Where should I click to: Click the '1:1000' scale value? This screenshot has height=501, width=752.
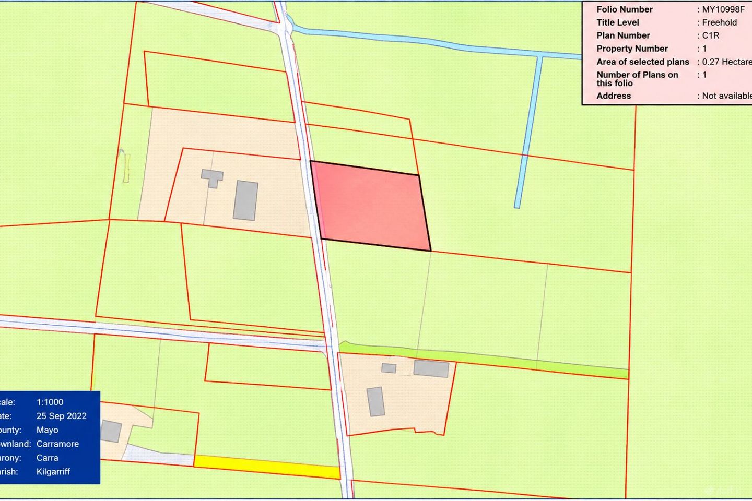[x=50, y=402]
